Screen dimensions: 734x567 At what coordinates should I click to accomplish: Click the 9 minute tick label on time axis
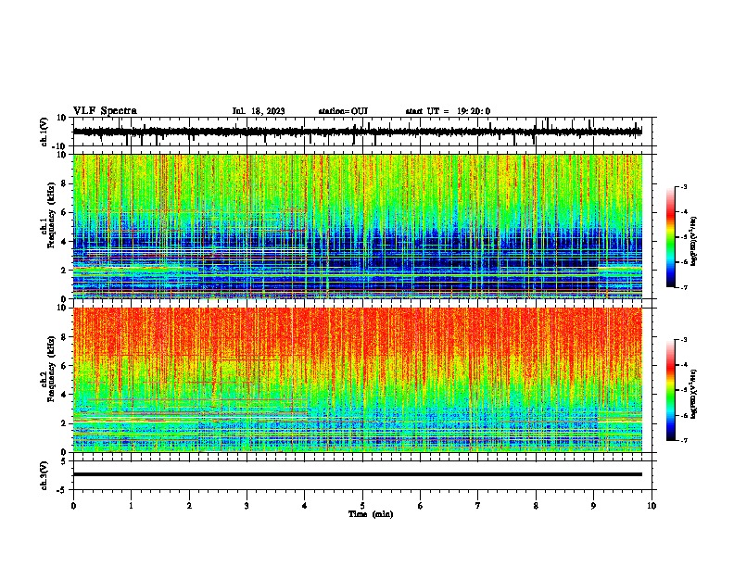pos(593,506)
